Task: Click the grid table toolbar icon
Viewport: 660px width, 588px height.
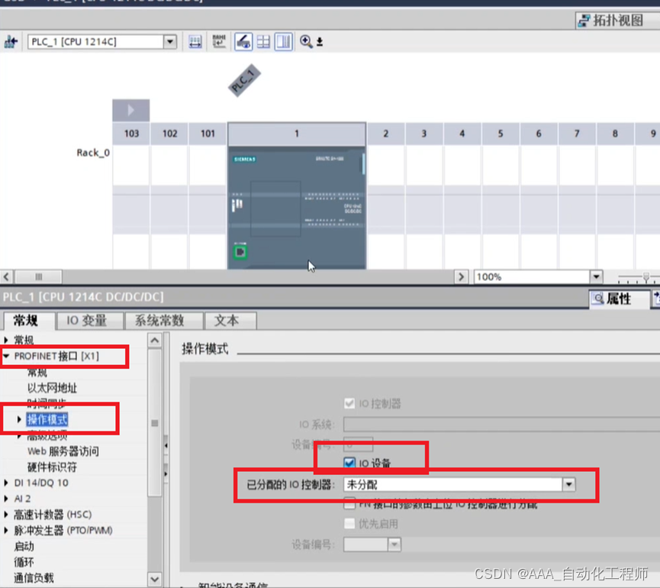Action: 263,42
